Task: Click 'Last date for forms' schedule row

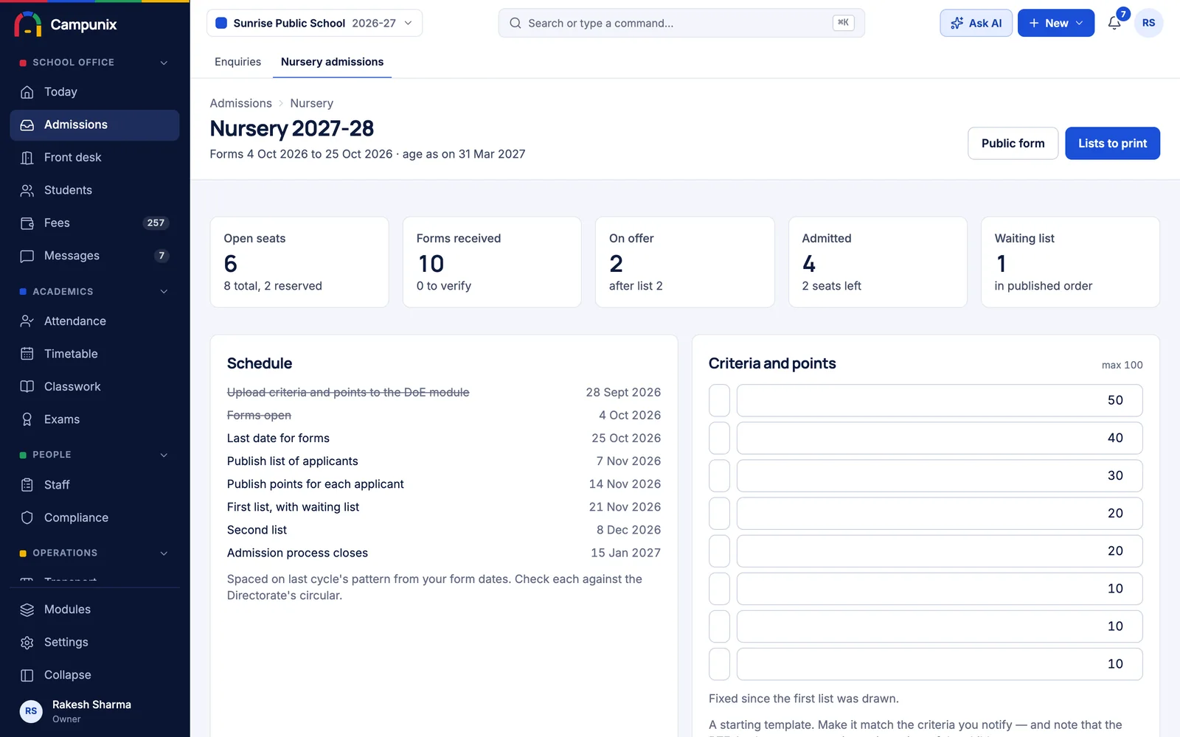Action: (x=444, y=438)
